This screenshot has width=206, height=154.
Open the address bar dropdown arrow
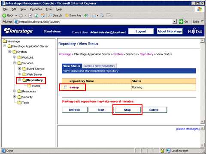coord(174,21)
